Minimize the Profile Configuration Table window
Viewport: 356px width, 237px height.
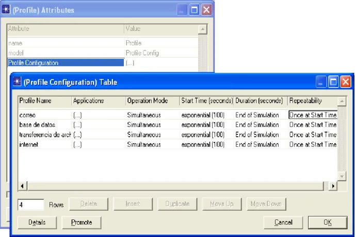click(321, 82)
